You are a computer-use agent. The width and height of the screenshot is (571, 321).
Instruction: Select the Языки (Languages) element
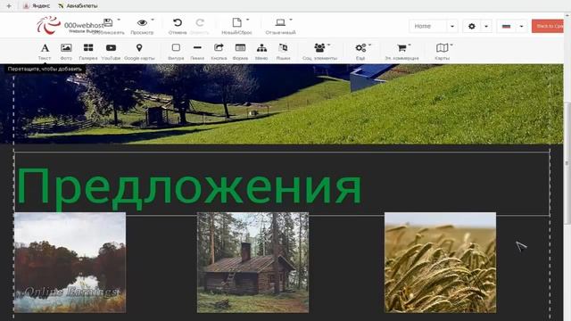pyautogui.click(x=283, y=52)
